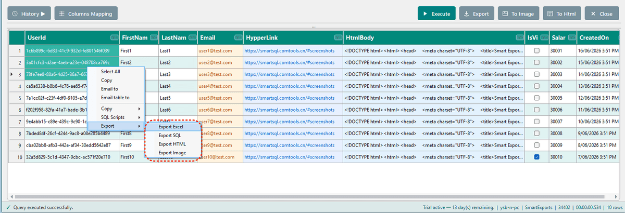Select the UserId cell starting with 1c6b899c
Viewport: 625px width, 213px height.
click(x=71, y=51)
